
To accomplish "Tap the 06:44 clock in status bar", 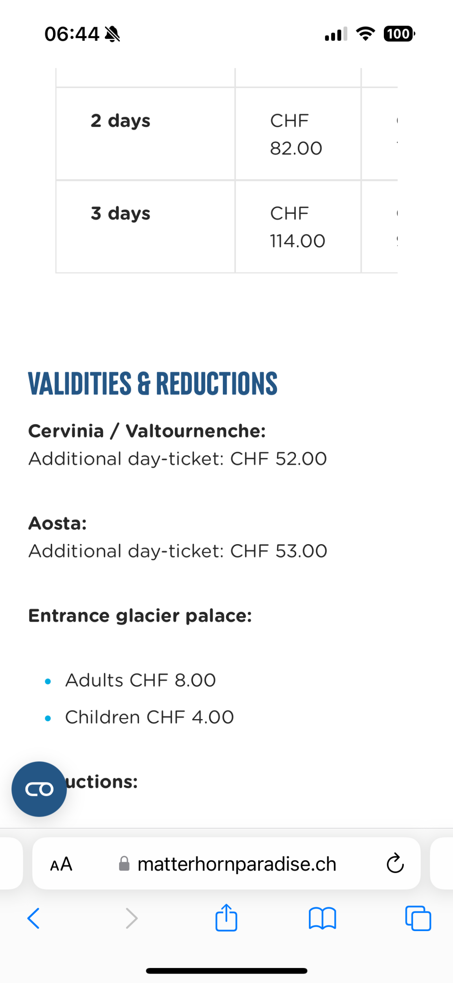I will (72, 34).
